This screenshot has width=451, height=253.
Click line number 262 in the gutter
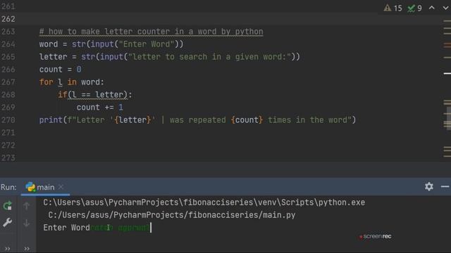[8, 19]
